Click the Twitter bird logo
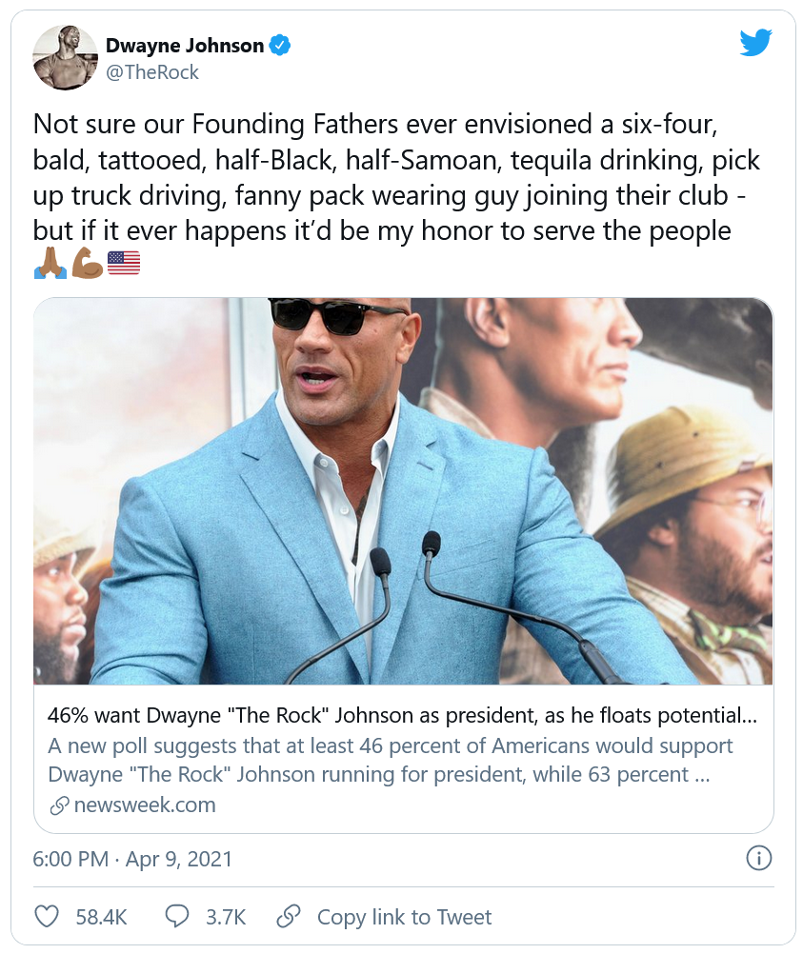Viewport: 803px width, 954px height. pos(755,43)
